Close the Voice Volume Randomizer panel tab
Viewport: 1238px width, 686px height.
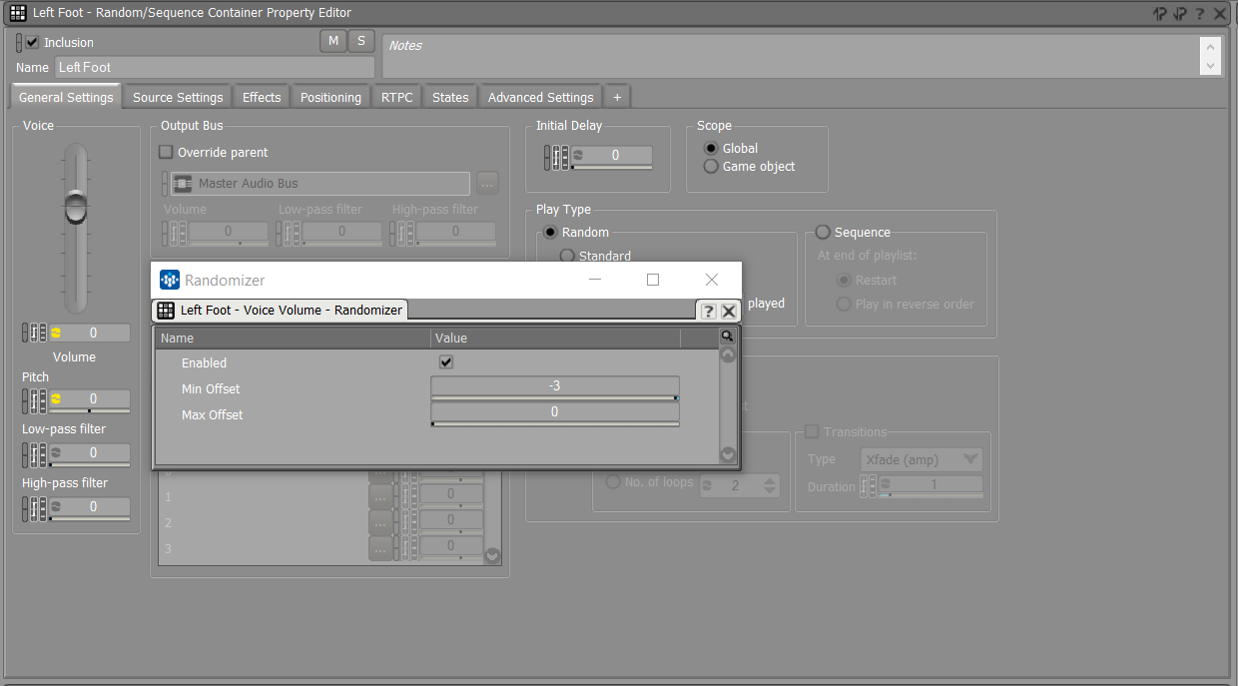pyautogui.click(x=729, y=311)
